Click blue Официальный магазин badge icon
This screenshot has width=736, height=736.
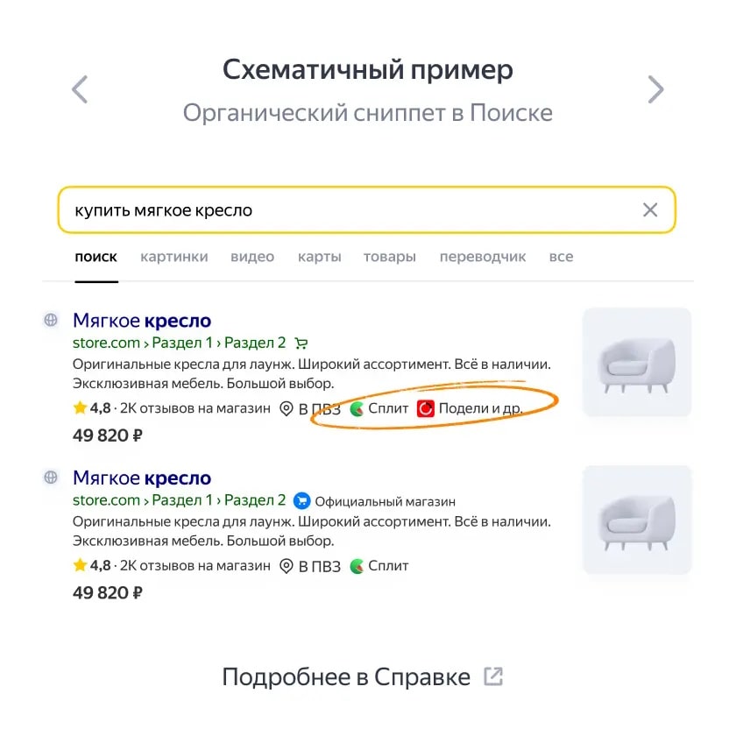coord(301,501)
